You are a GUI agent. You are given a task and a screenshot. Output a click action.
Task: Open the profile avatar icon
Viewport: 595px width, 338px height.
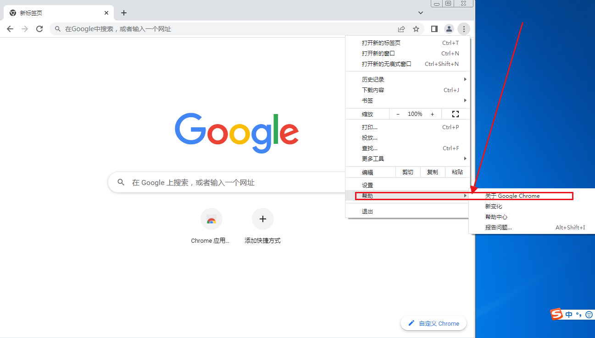tap(449, 29)
